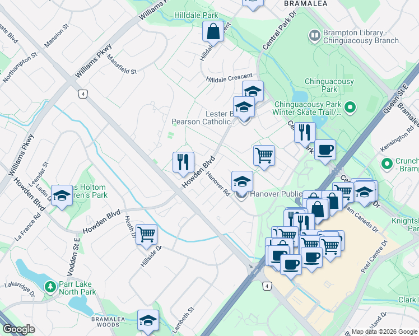
Task: Click the Mansfield St street label
Action: [x=122, y=64]
